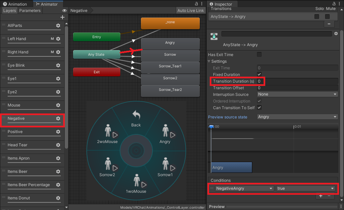Screen dimensions: 344x210
Task: Change the Preview source state dropdown
Action: click(297, 117)
